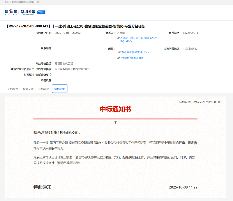Viewport: 233px width, 201px height.
Task: Click the greeting text 陕西沣慧数创科技有限公司 at top
Action: click(27, 2)
